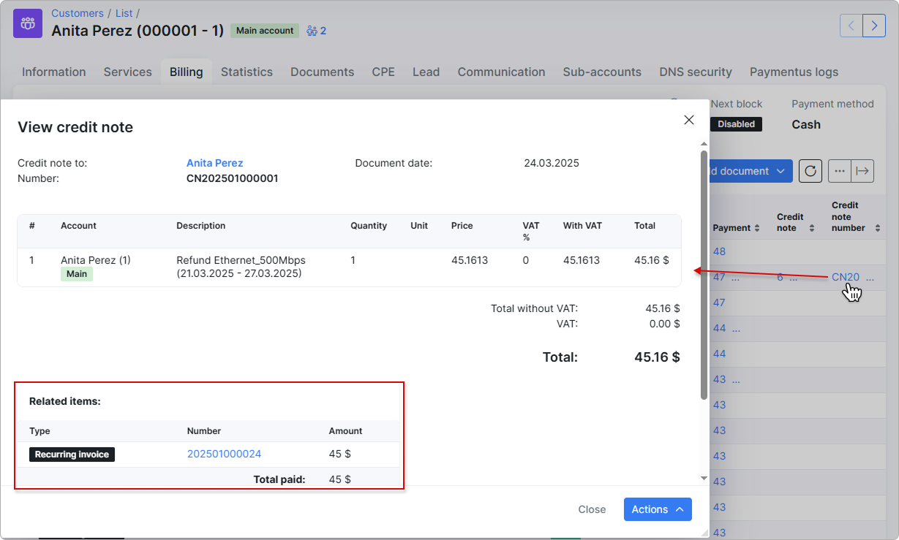Viewport: 899px width, 540px height.
Task: Open the Documents tab
Action: click(x=323, y=72)
